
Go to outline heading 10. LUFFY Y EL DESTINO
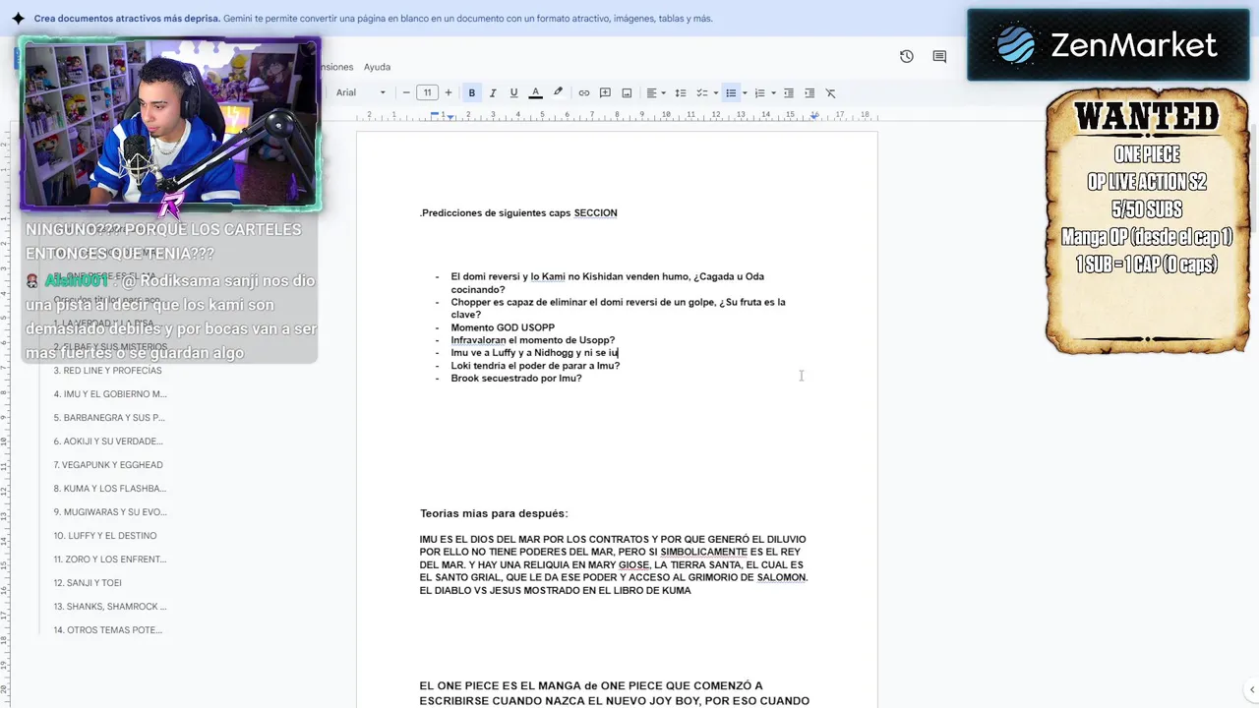tap(105, 536)
